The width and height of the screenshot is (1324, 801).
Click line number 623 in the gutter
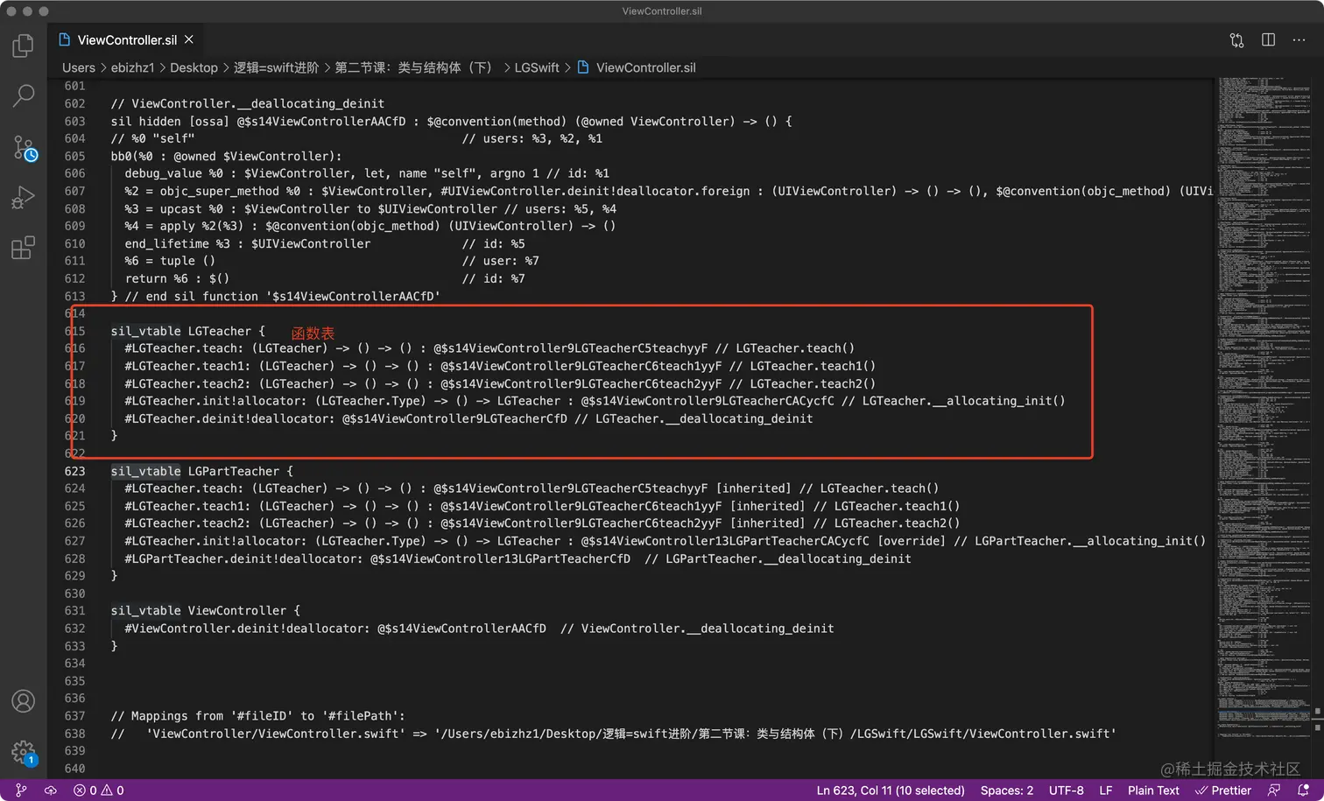[x=74, y=471]
